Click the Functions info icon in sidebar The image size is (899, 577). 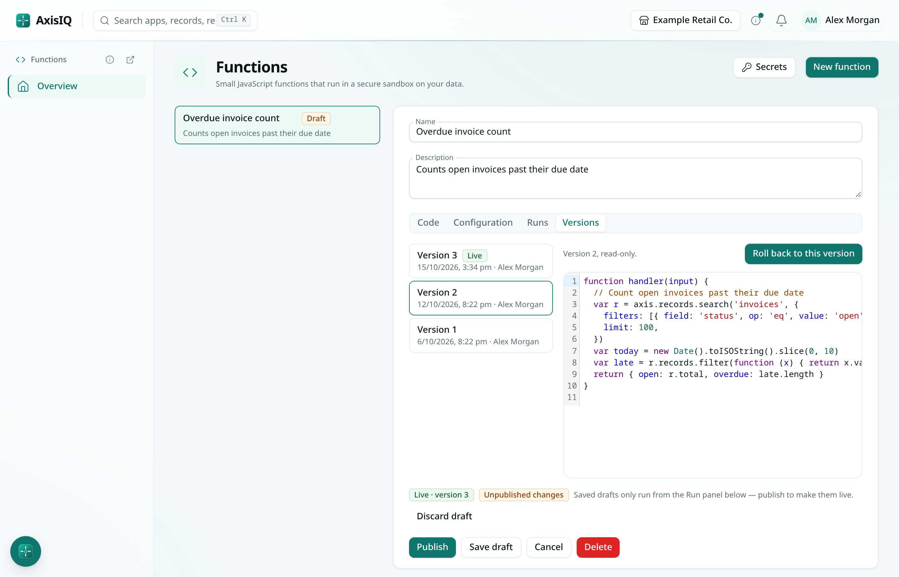(109, 60)
